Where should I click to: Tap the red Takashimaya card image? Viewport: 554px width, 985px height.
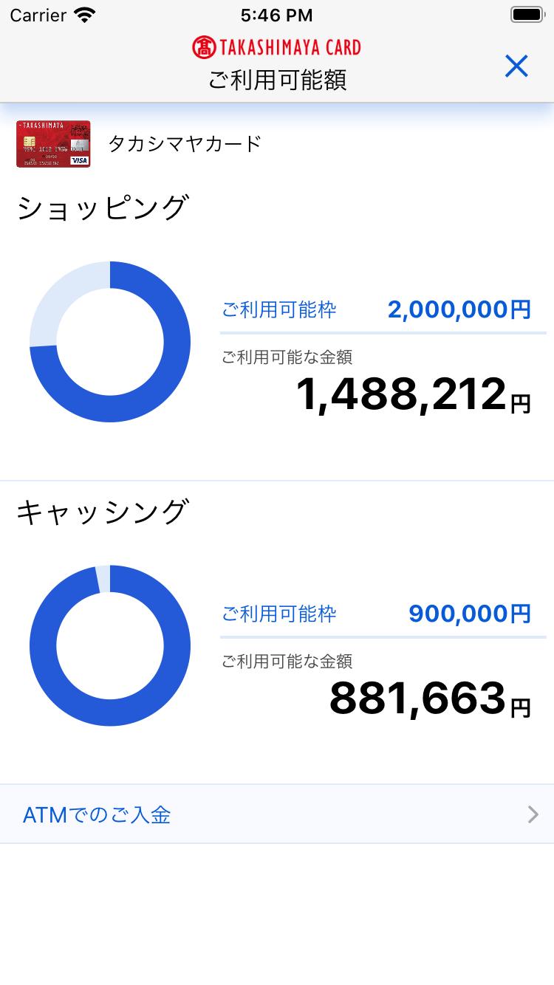pyautogui.click(x=53, y=144)
